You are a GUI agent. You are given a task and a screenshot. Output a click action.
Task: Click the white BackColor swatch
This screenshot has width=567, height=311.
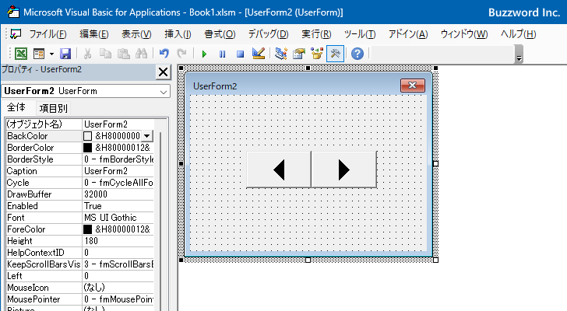(x=87, y=136)
